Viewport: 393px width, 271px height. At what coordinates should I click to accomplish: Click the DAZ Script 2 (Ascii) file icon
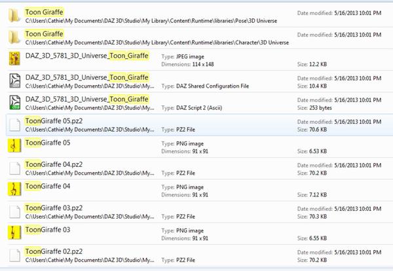15,102
